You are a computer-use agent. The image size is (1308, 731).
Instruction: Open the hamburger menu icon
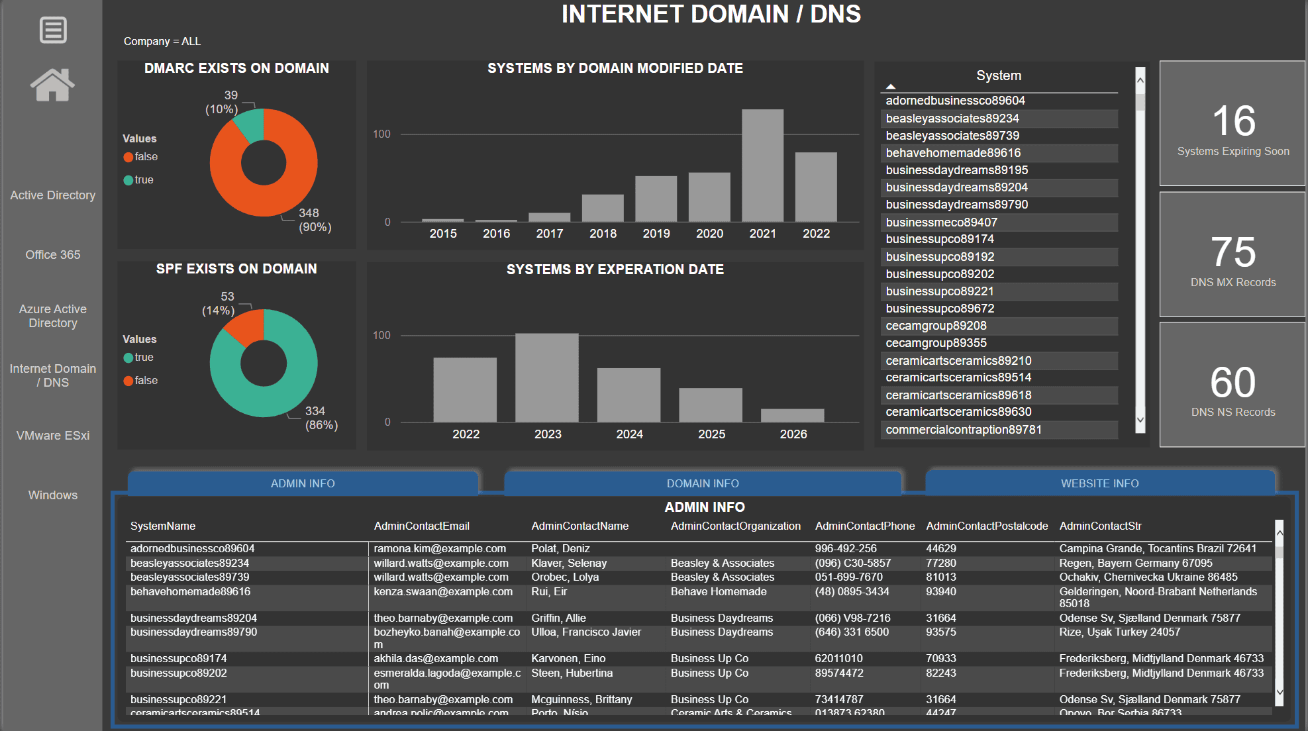tap(53, 30)
